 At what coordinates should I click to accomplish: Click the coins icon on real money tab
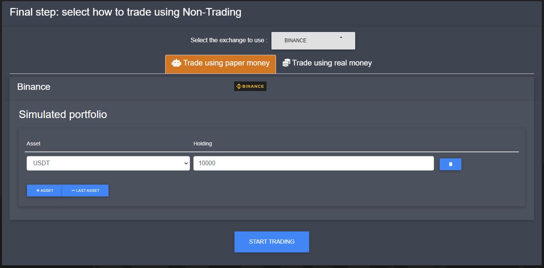[x=286, y=63]
